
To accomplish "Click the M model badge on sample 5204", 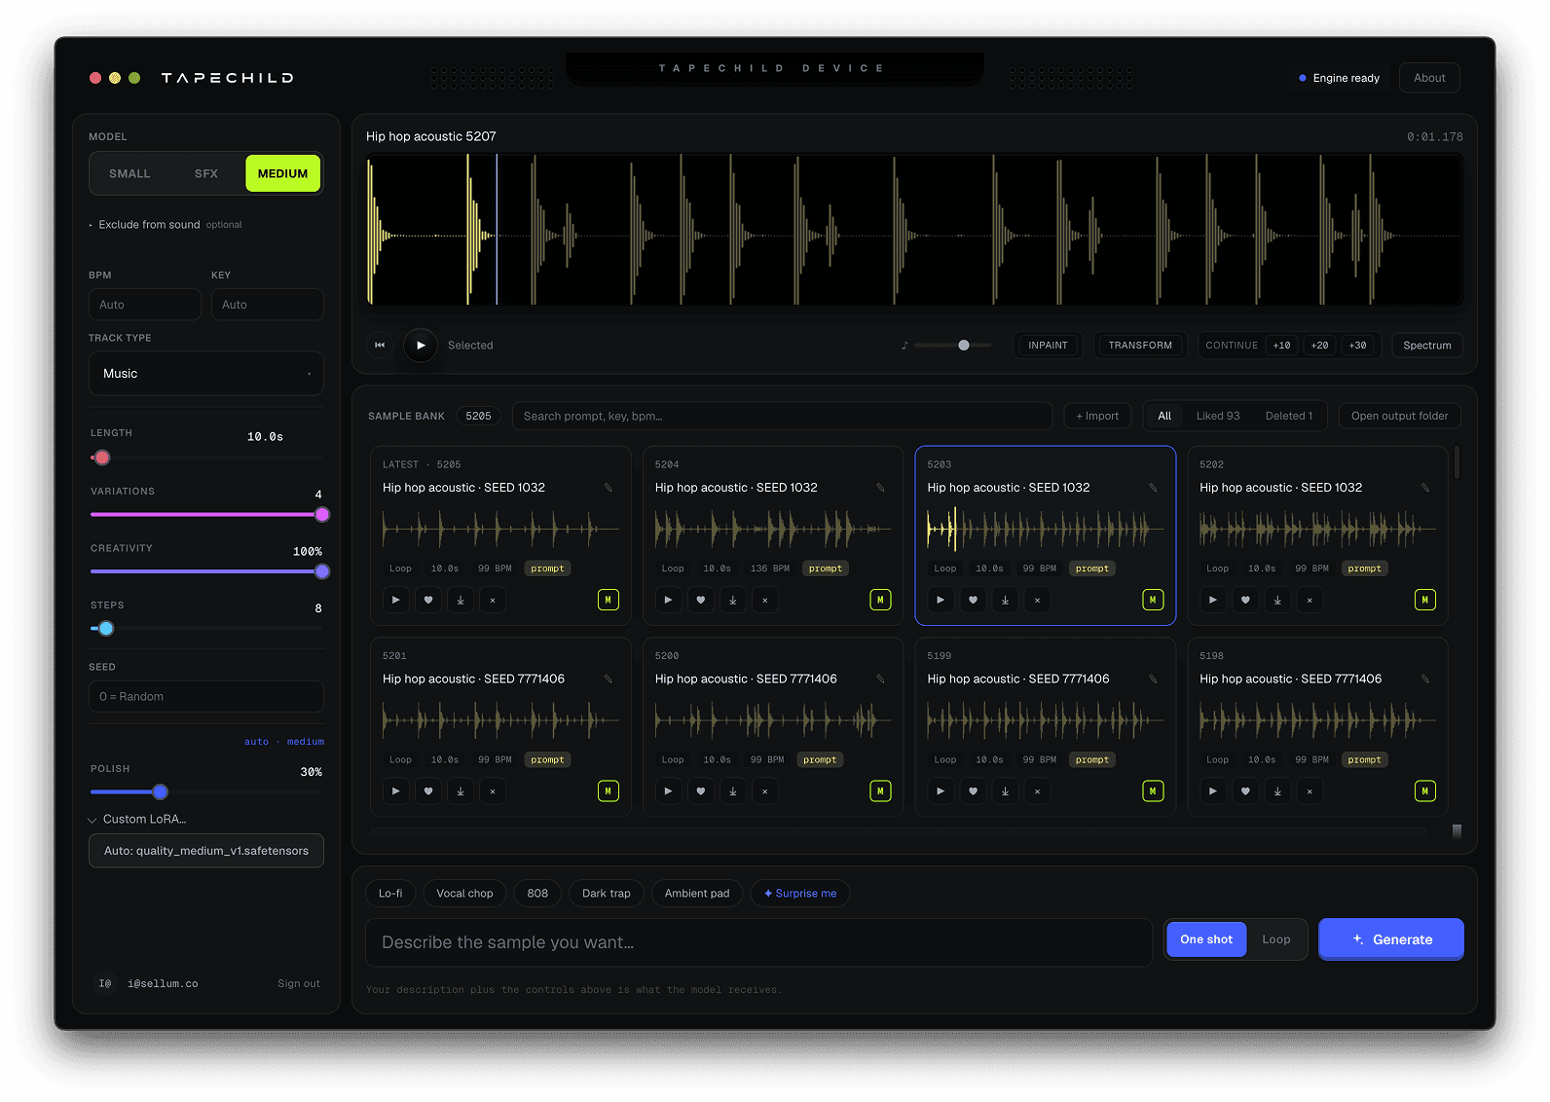I will pos(880,600).
